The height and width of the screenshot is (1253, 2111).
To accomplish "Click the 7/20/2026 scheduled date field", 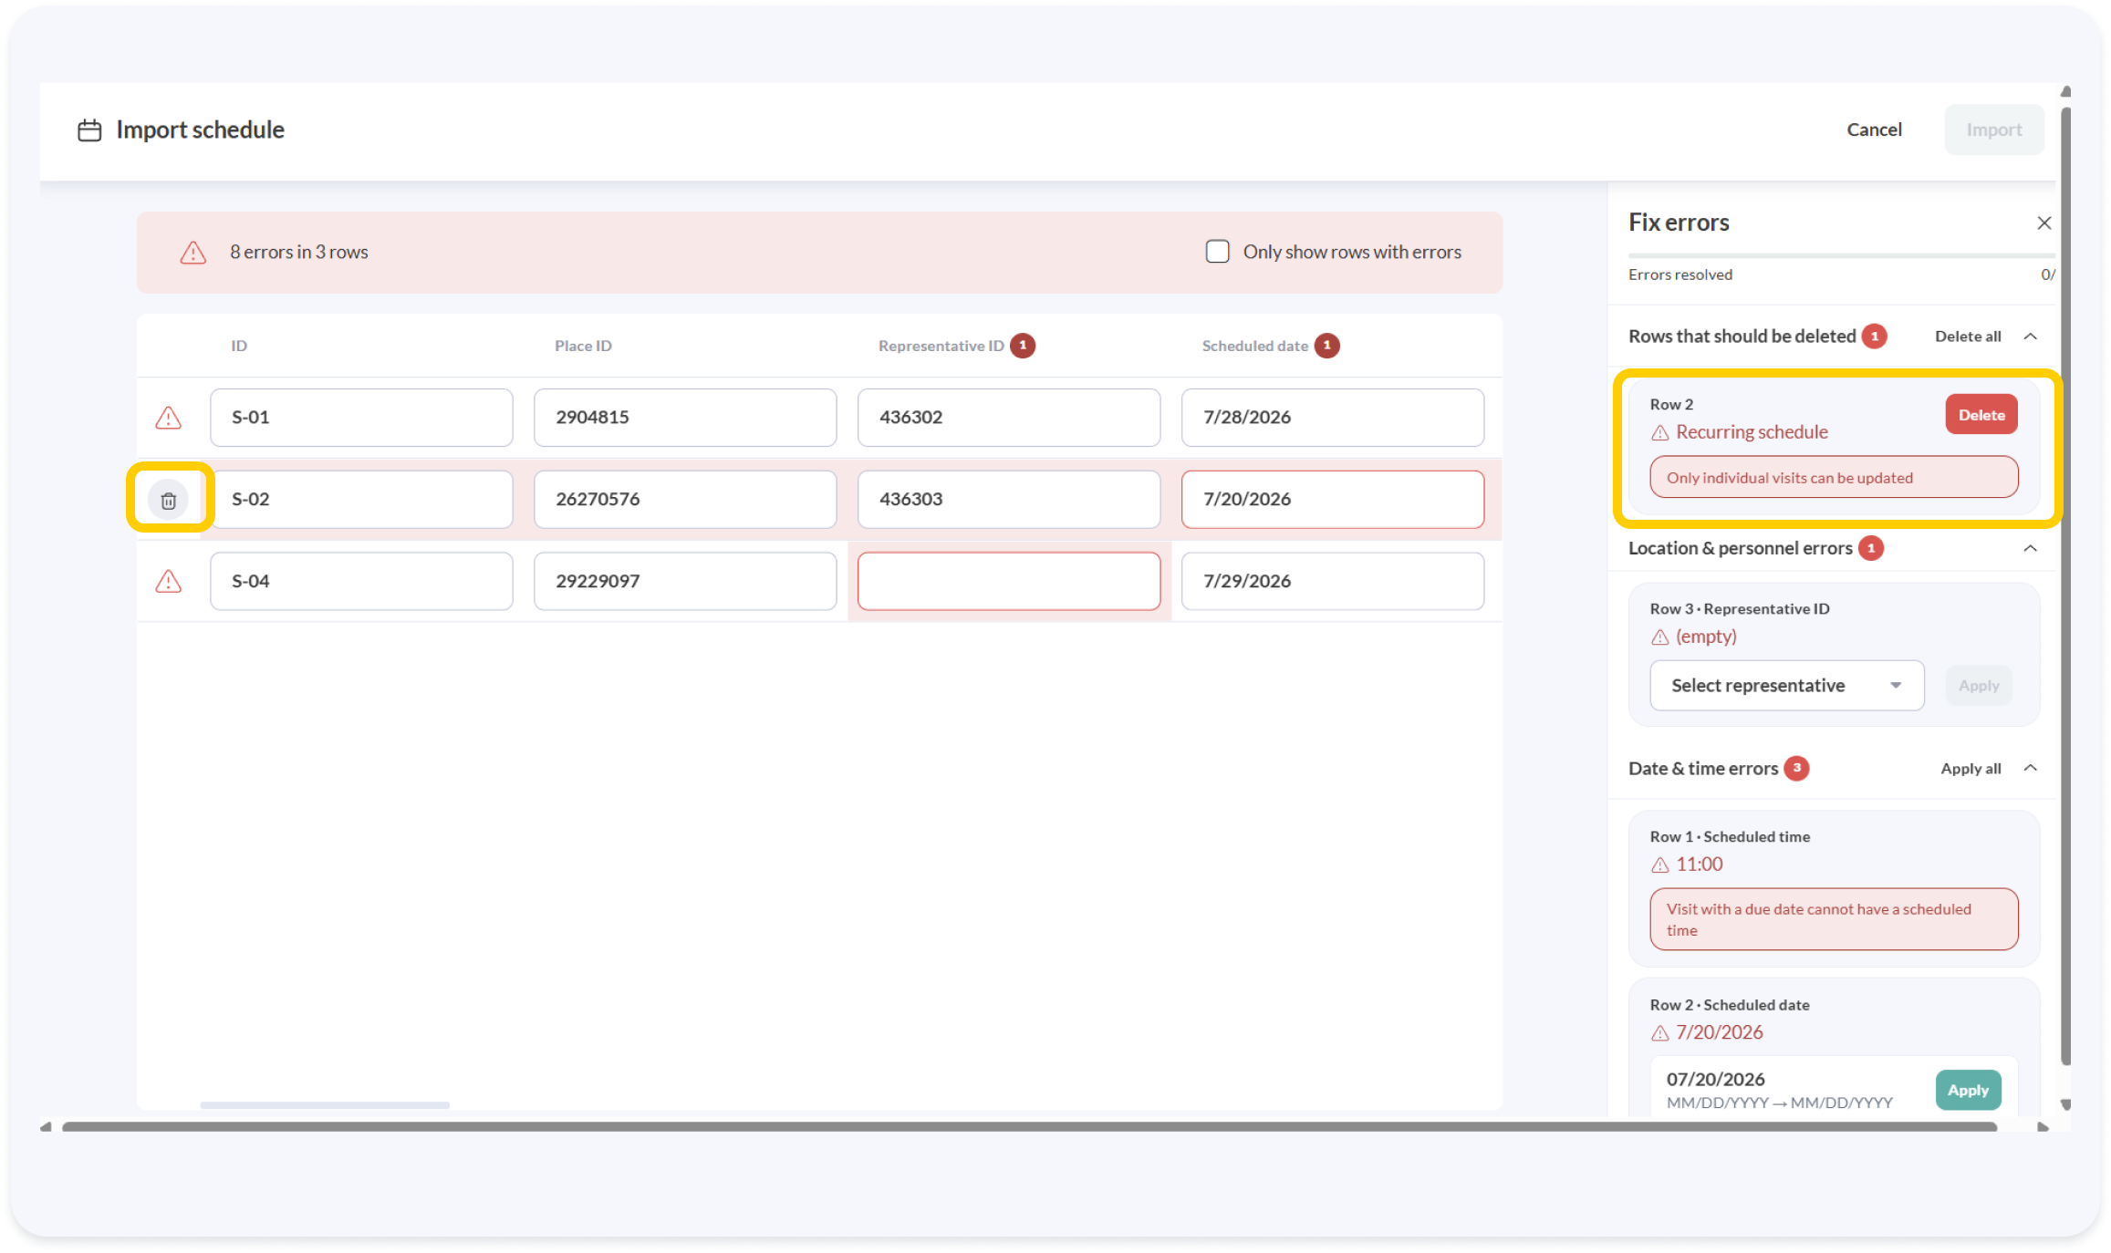I will click(1333, 500).
